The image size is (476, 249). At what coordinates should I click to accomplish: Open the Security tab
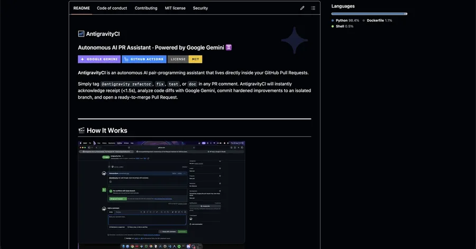(x=200, y=8)
